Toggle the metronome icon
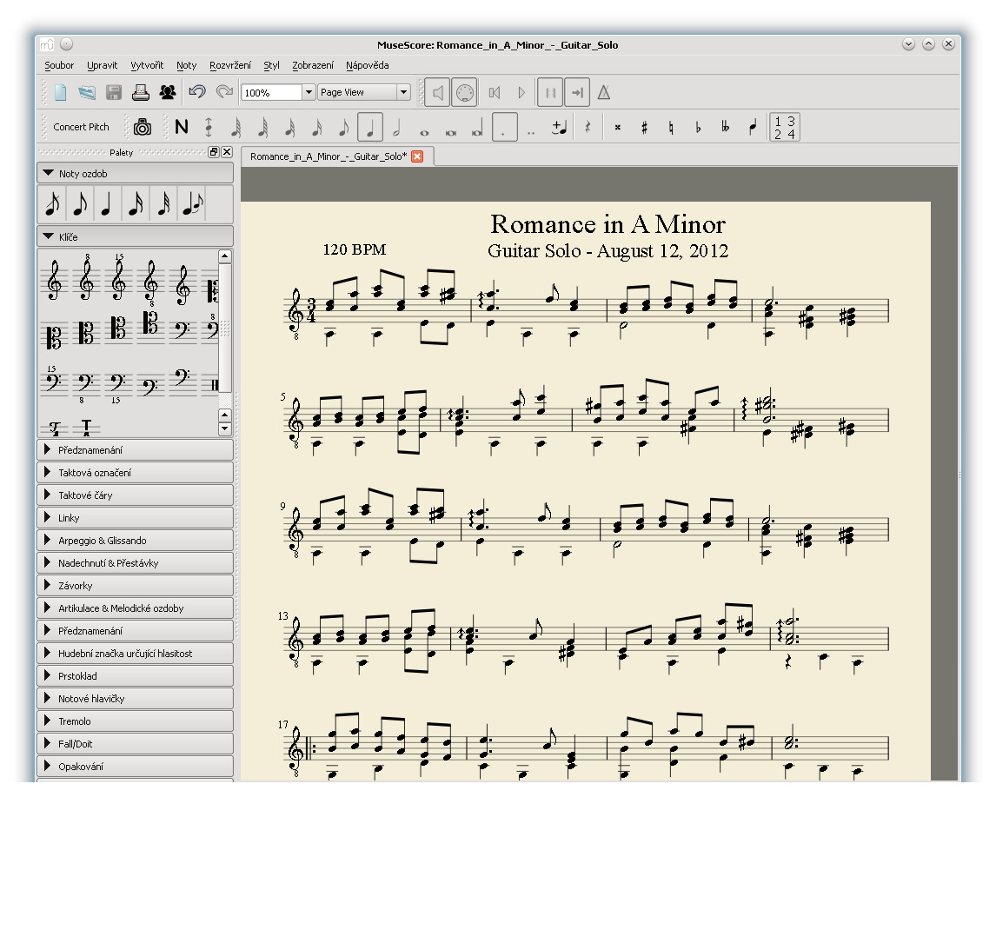 604,93
